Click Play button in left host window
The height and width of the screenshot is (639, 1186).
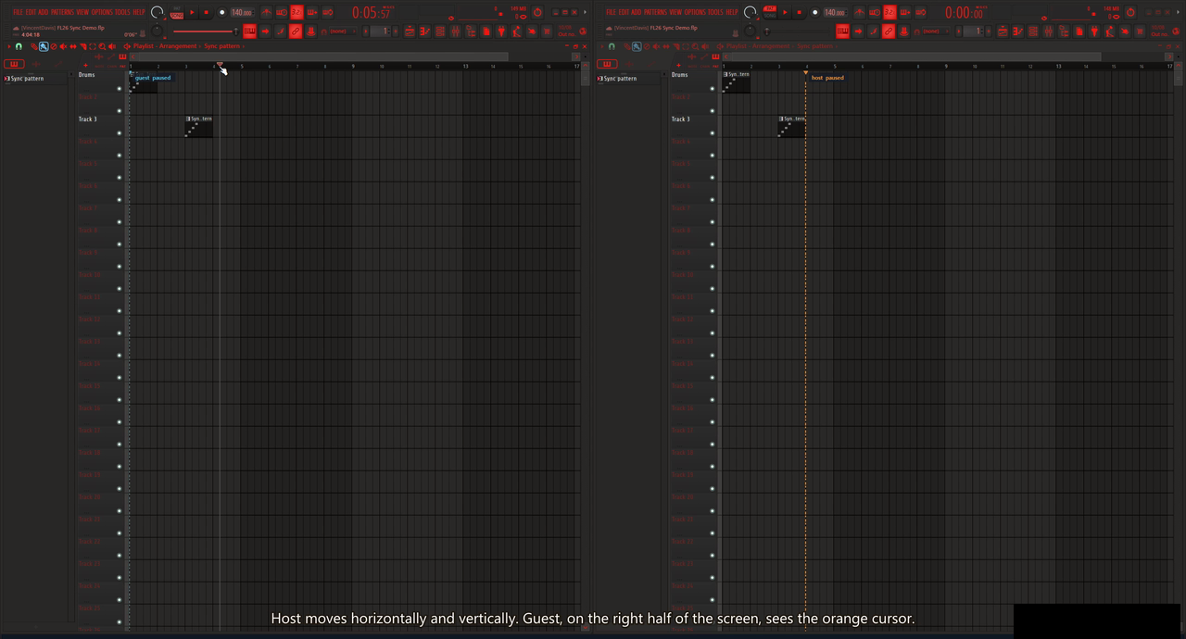(x=192, y=12)
